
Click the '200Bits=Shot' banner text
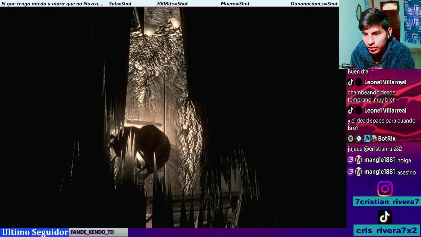pyautogui.click(x=172, y=4)
